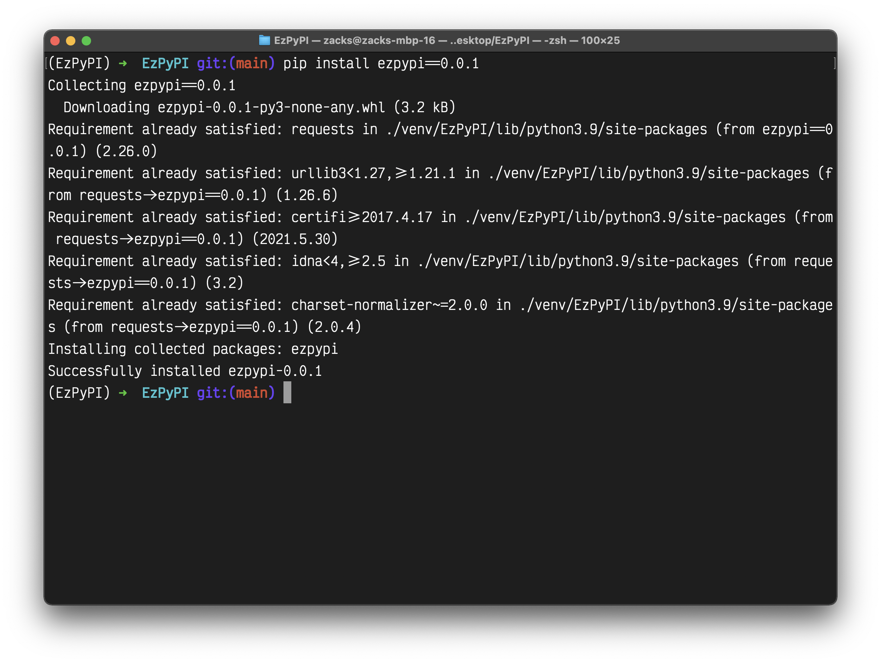
Task: Click cyan 'EzPyPI' directory name on first prompt
Action: point(165,64)
